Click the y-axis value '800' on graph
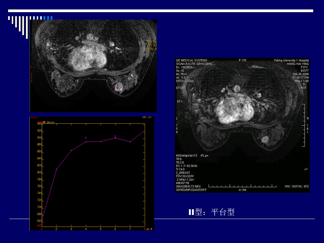This screenshot has width=324, height=243. click(39, 172)
